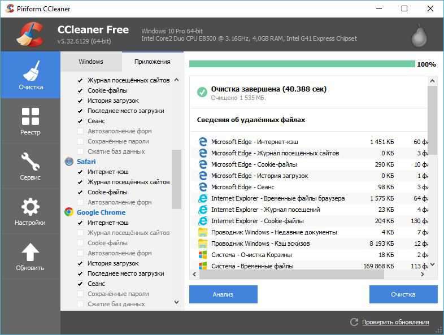Click Windows flag icon beside Временные файлы
Viewport: 444px width, 335px height.
[203, 266]
